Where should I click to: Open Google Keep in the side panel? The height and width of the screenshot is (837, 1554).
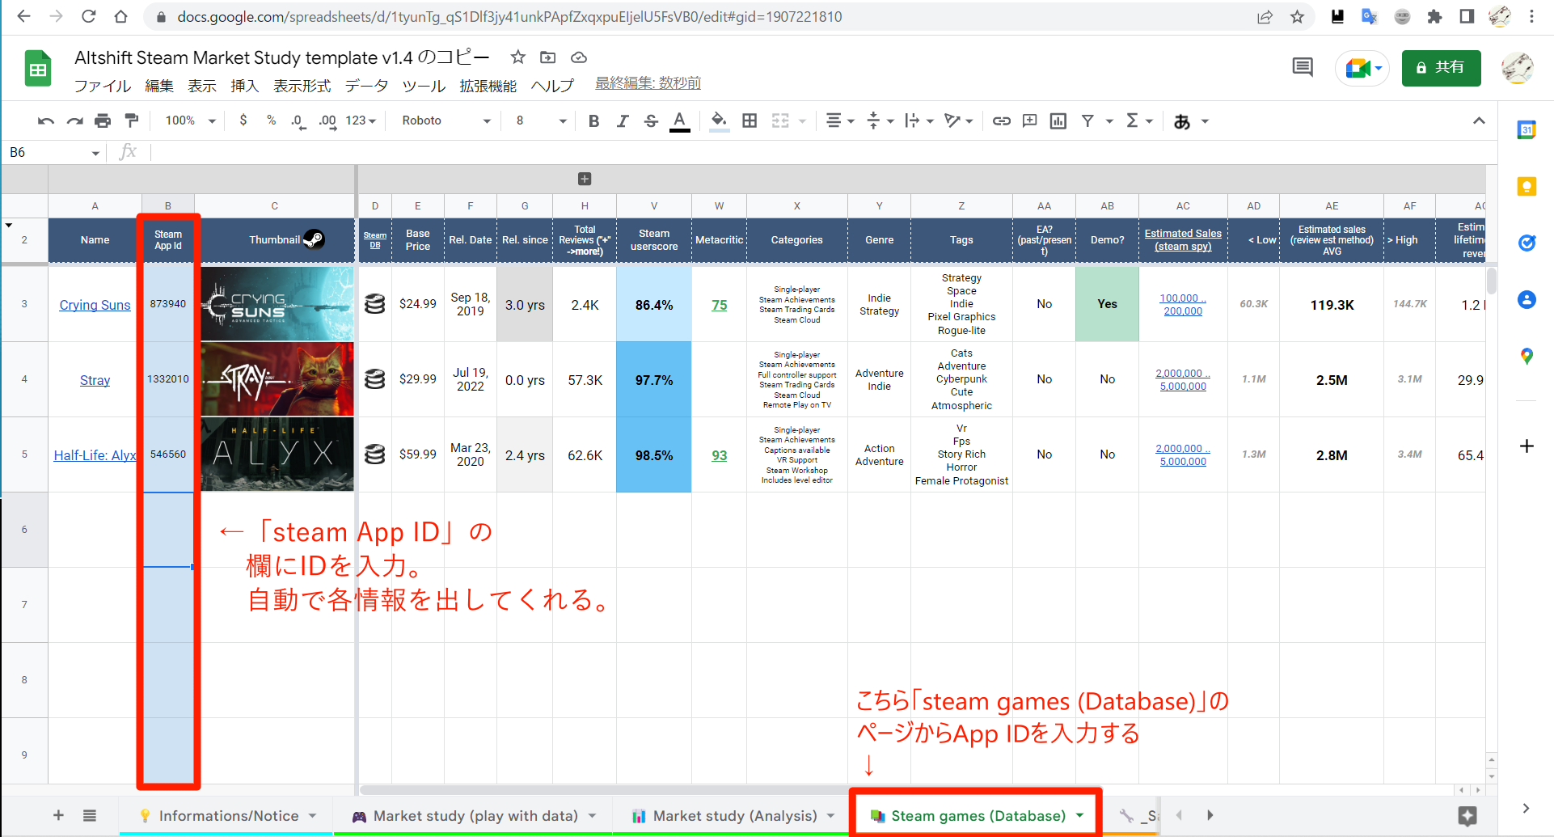(x=1527, y=186)
